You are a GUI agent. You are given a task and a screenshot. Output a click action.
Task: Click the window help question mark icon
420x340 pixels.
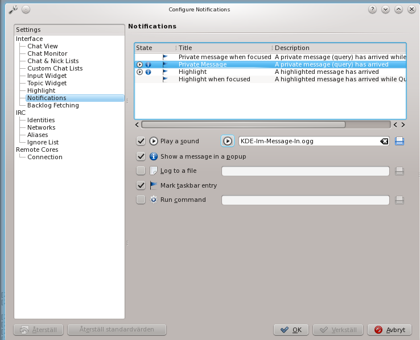373,10
